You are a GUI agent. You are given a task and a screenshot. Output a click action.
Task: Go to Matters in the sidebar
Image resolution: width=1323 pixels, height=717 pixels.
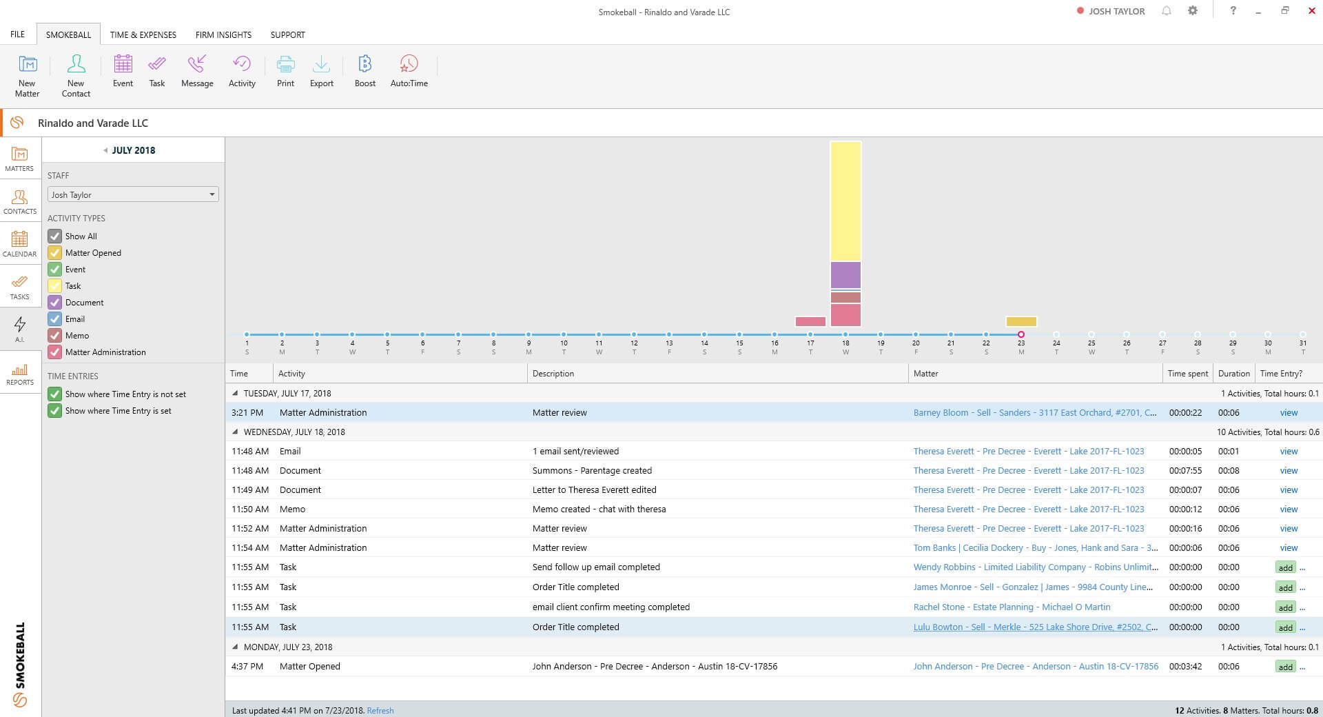[20, 159]
